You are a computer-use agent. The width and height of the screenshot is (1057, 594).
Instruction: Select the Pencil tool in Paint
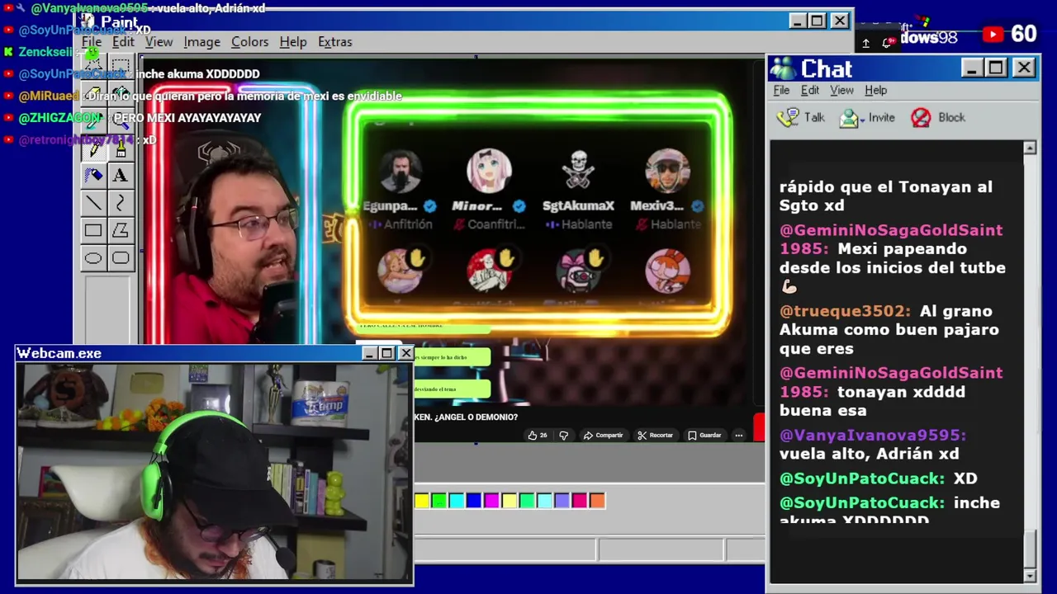pyautogui.click(x=93, y=148)
